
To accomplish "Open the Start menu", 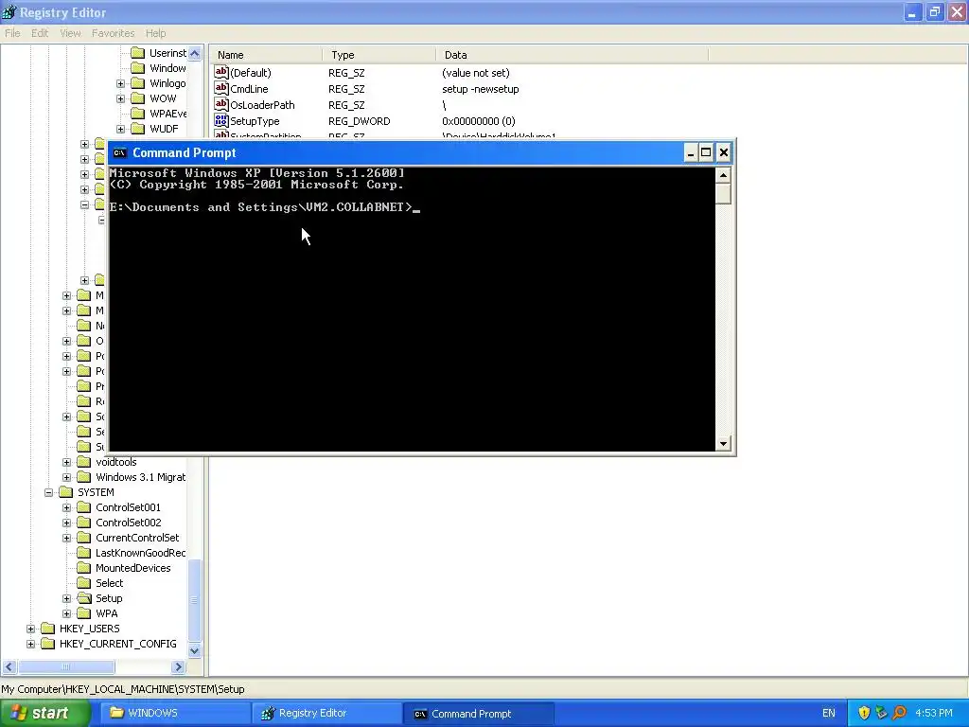I will 44,713.
